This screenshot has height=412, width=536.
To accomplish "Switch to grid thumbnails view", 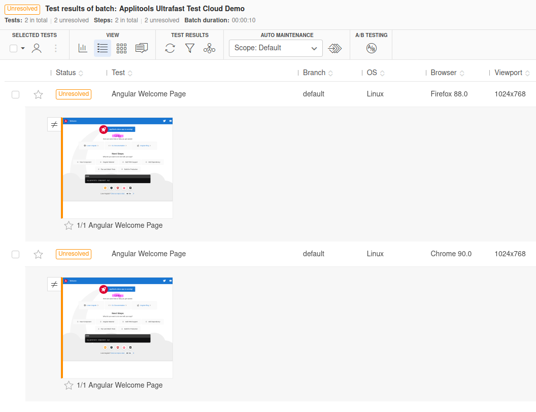I will [x=121, y=48].
